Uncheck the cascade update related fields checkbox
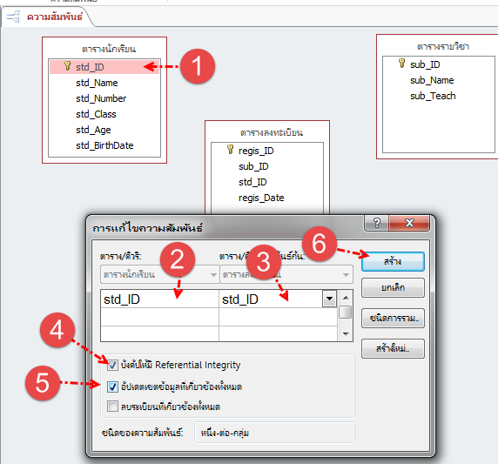The image size is (498, 464). (x=112, y=387)
